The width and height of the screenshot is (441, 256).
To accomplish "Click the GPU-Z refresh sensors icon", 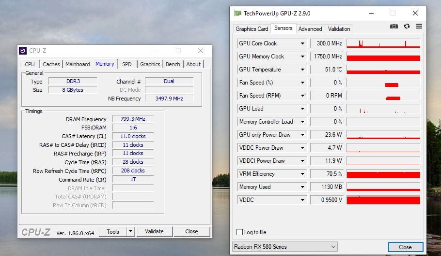I will click(407, 26).
